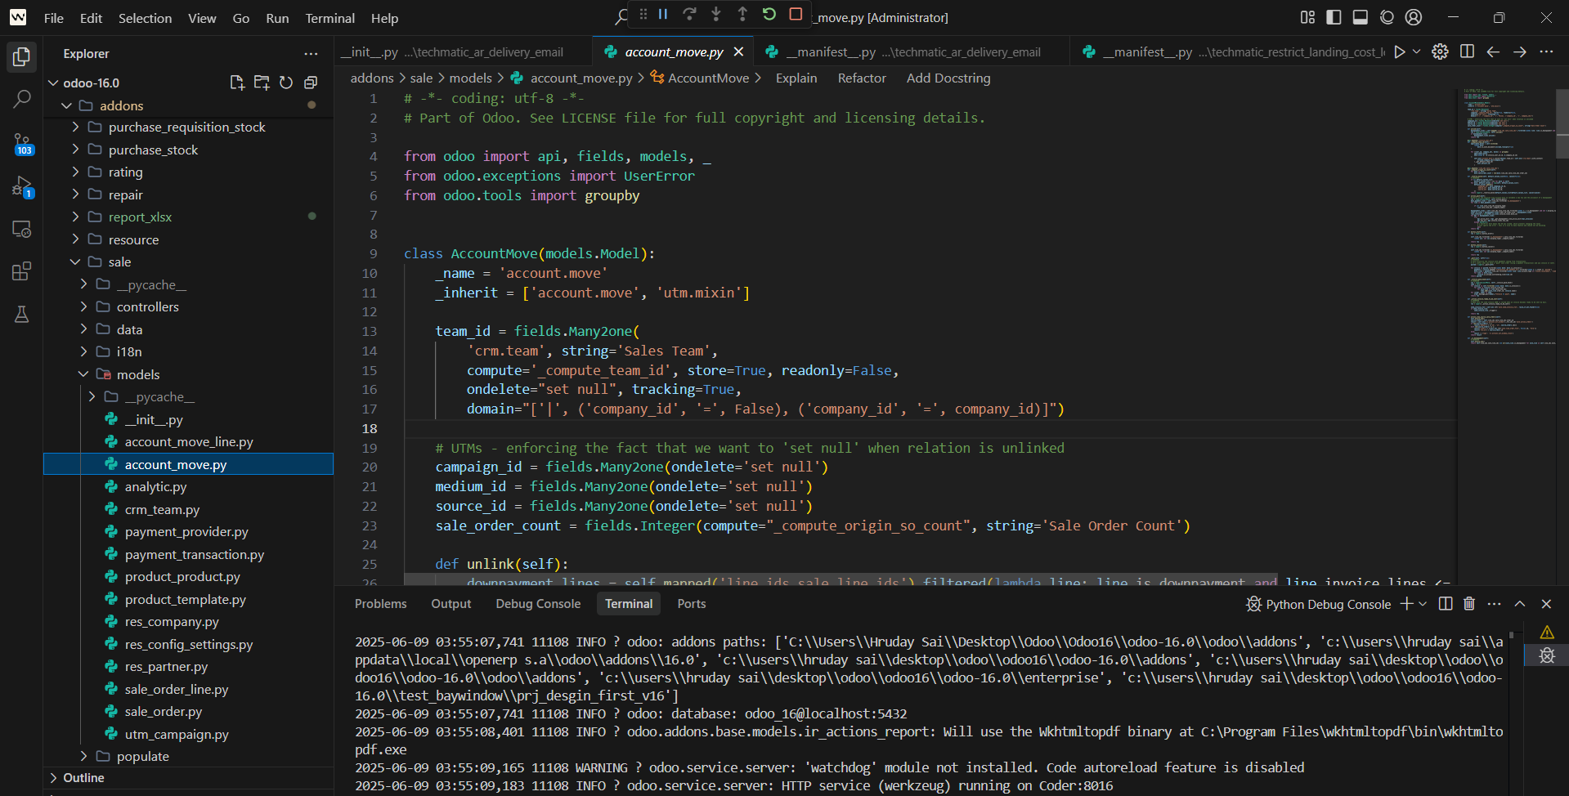Maximize the terminal panel size
1569x796 pixels.
1520,604
